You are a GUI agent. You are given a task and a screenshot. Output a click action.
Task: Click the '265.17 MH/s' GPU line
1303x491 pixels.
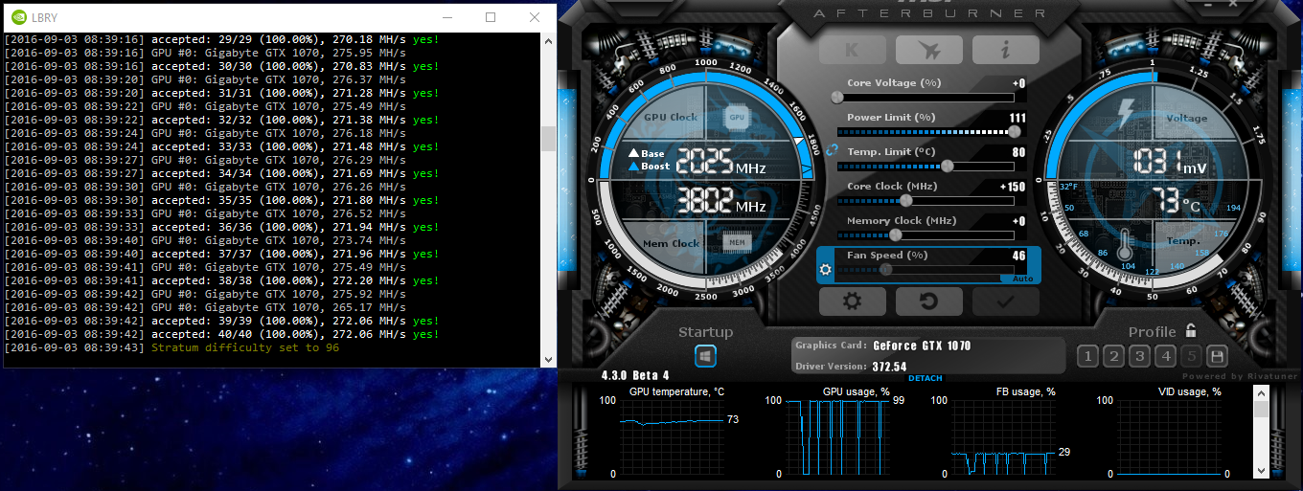click(204, 307)
